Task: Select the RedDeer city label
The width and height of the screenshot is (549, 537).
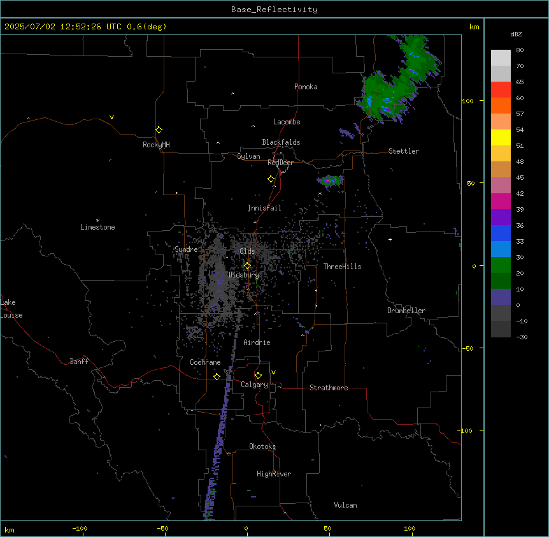Action: click(x=280, y=163)
